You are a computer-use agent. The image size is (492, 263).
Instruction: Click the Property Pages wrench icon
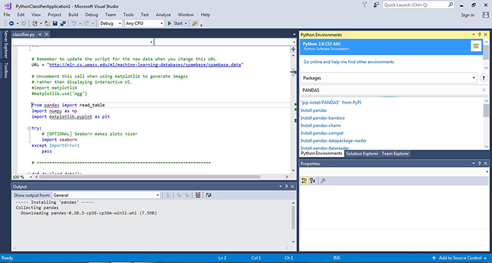pyautogui.click(x=323, y=181)
